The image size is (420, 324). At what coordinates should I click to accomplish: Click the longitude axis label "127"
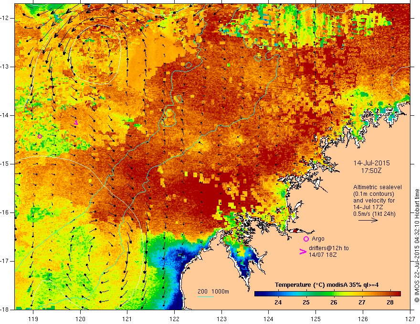[410, 319]
